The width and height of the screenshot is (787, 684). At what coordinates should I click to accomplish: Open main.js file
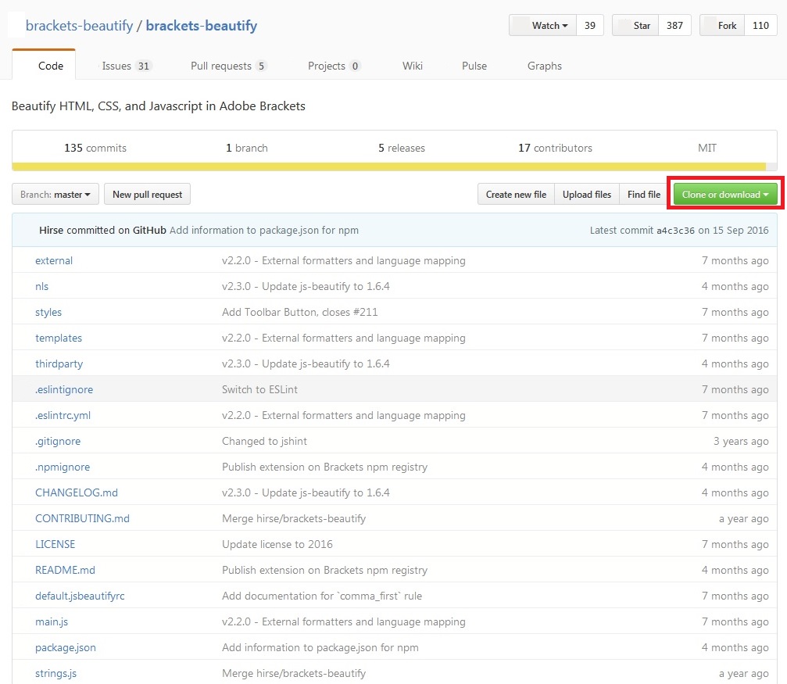click(52, 621)
